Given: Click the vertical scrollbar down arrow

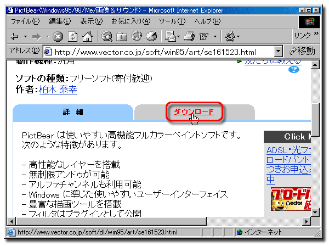Looking at the screenshot, I should (315, 213).
